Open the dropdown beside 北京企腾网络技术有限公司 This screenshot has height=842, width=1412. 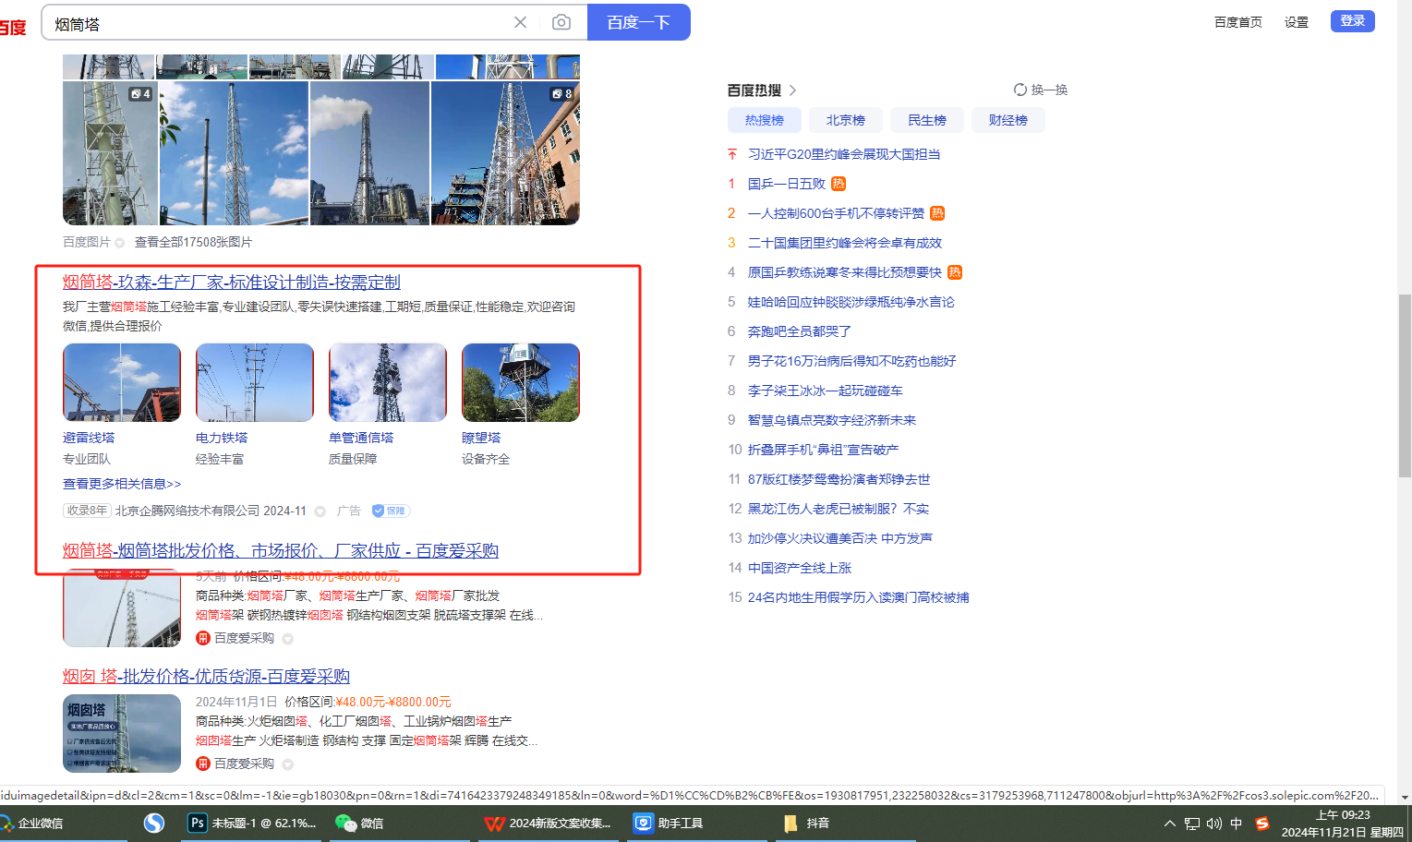pyautogui.click(x=320, y=511)
